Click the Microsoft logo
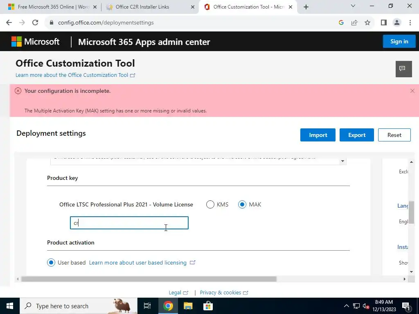The image size is (419, 314). point(35,41)
